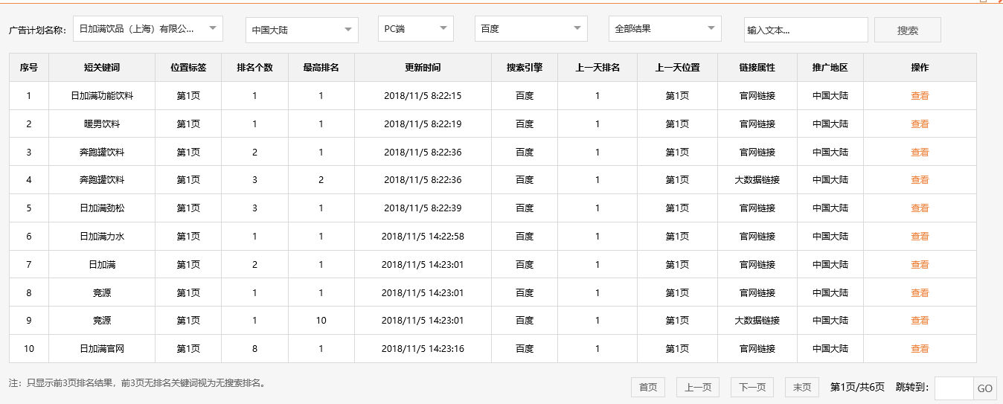Open the 百度 search engine dropdown
The height and width of the screenshot is (404, 1003).
tap(531, 29)
